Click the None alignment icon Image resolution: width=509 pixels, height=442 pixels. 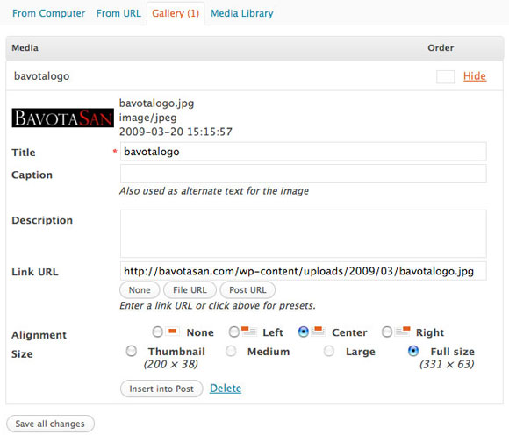click(172, 331)
